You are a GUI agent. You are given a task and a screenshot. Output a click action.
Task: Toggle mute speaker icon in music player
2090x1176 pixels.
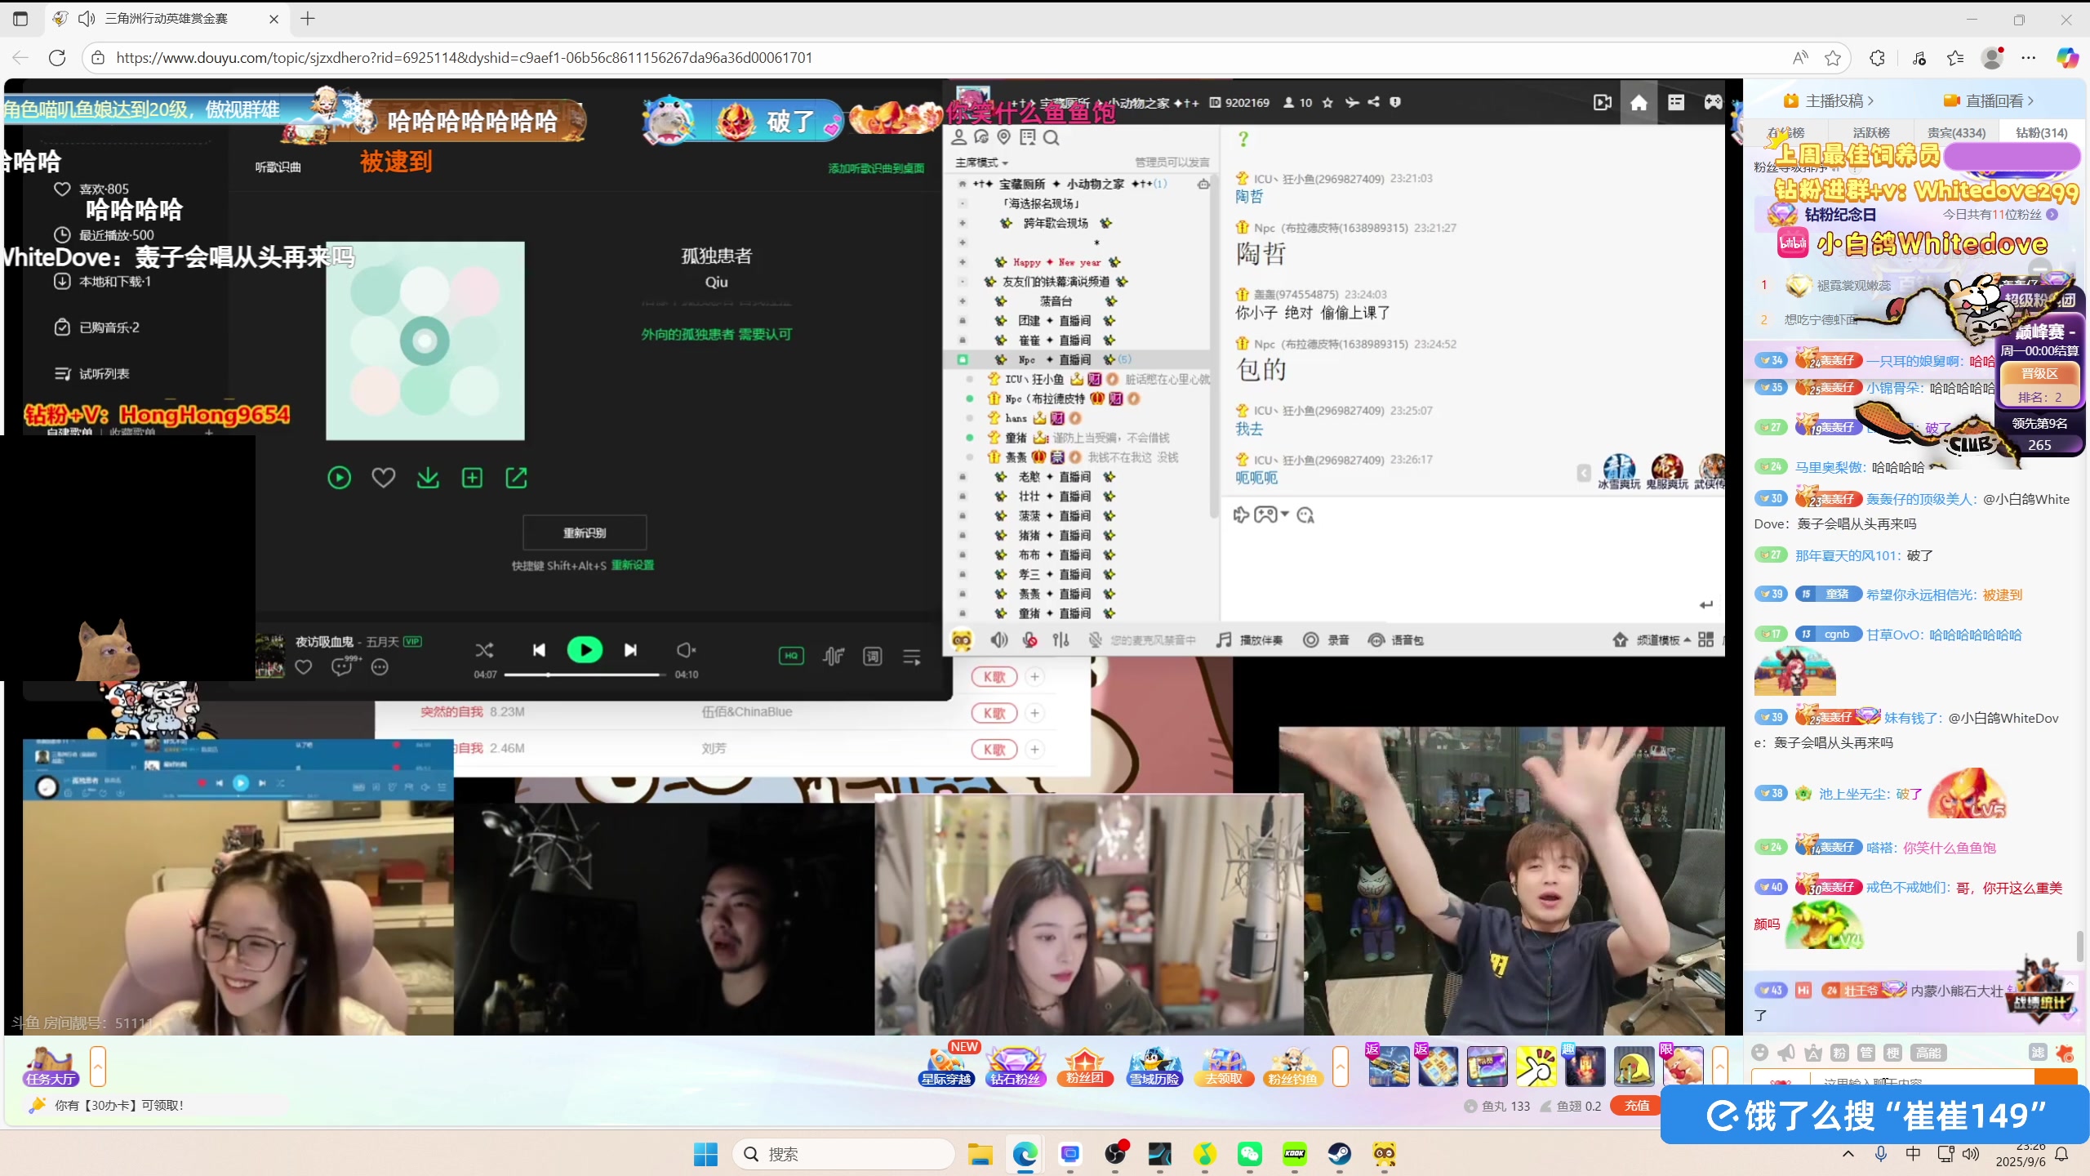686,650
